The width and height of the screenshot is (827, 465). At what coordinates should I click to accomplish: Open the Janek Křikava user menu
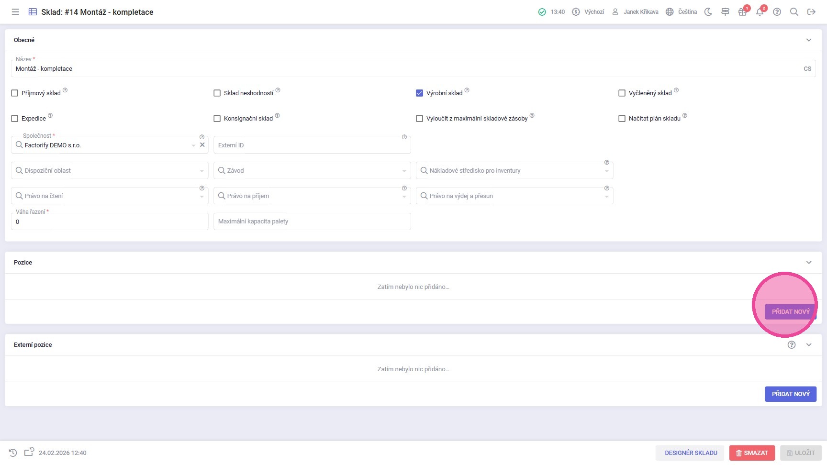[x=636, y=12]
